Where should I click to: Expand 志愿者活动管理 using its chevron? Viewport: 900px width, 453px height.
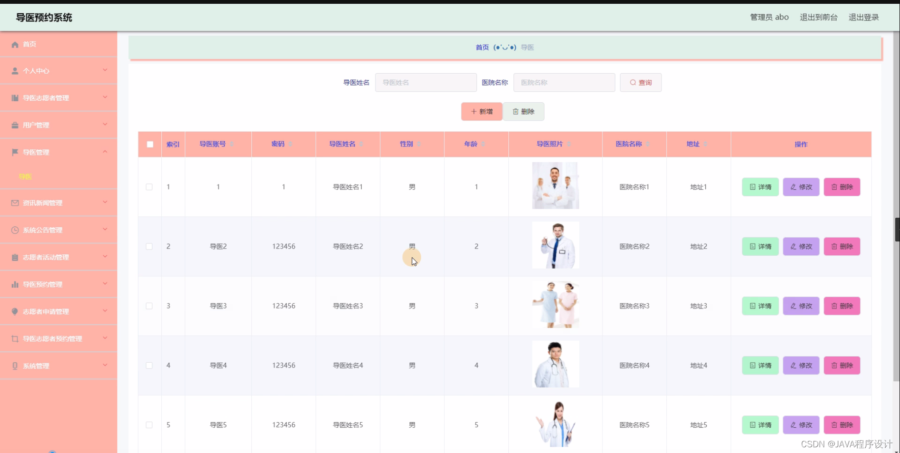coord(105,257)
